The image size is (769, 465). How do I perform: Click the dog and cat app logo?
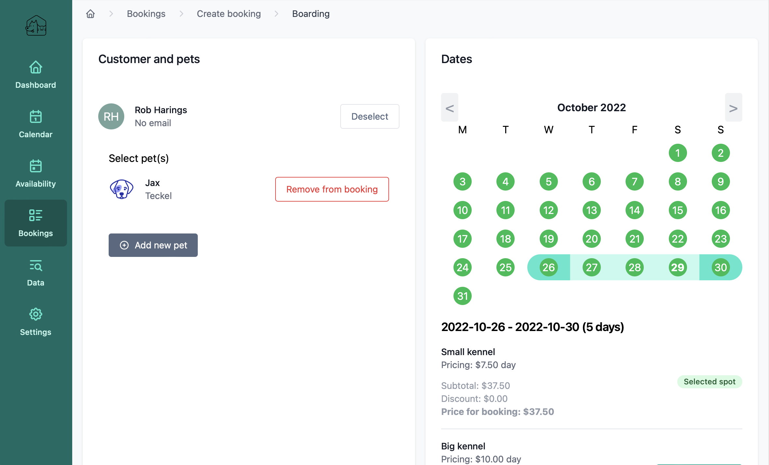36,26
